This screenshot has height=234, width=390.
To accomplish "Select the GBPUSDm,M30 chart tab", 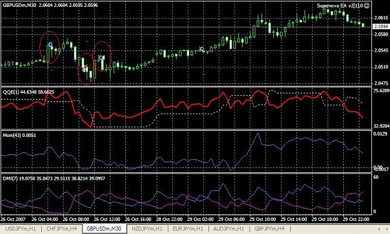I will pyautogui.click(x=104, y=229).
